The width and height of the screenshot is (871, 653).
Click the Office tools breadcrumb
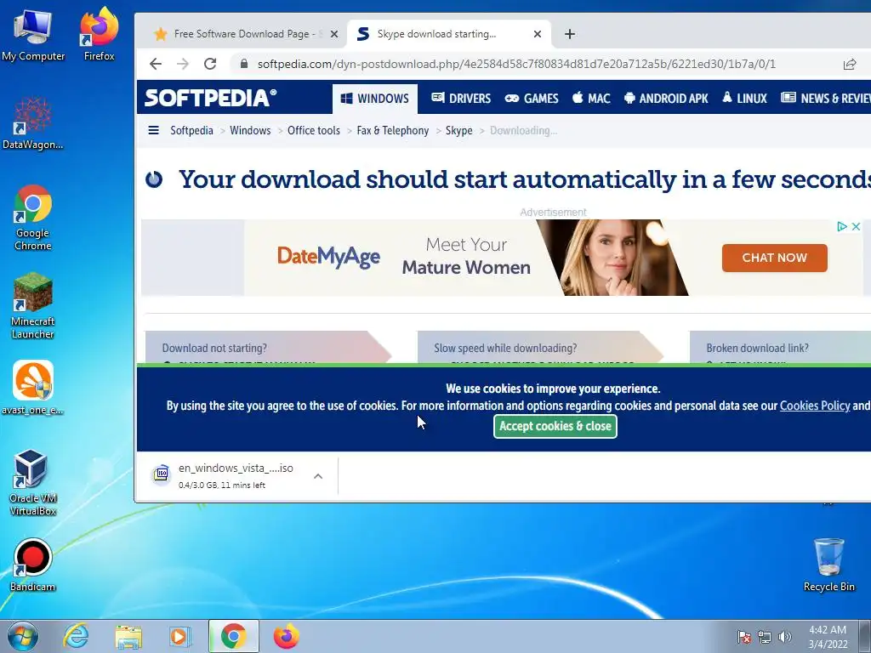(x=313, y=130)
